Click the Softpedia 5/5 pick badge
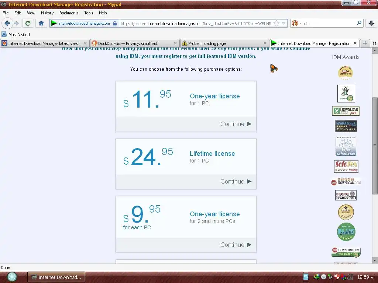The height and width of the screenshot is (283, 378). [x=346, y=146]
